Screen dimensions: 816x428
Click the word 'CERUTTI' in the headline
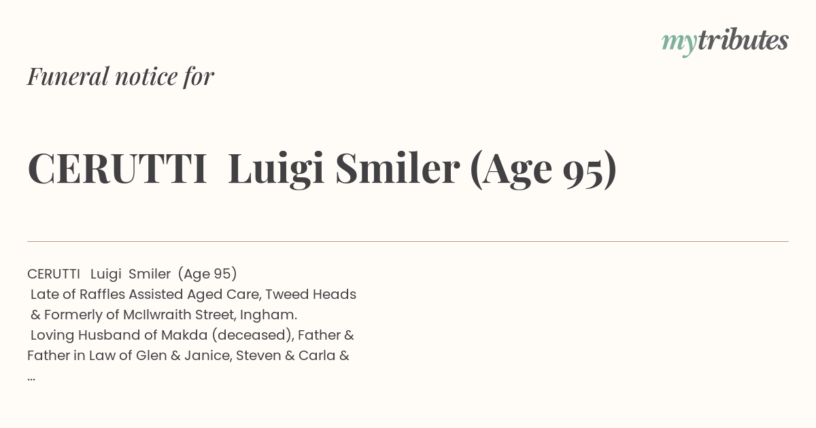click(118, 168)
